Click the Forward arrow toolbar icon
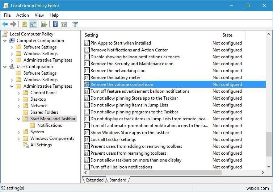 [13, 24]
